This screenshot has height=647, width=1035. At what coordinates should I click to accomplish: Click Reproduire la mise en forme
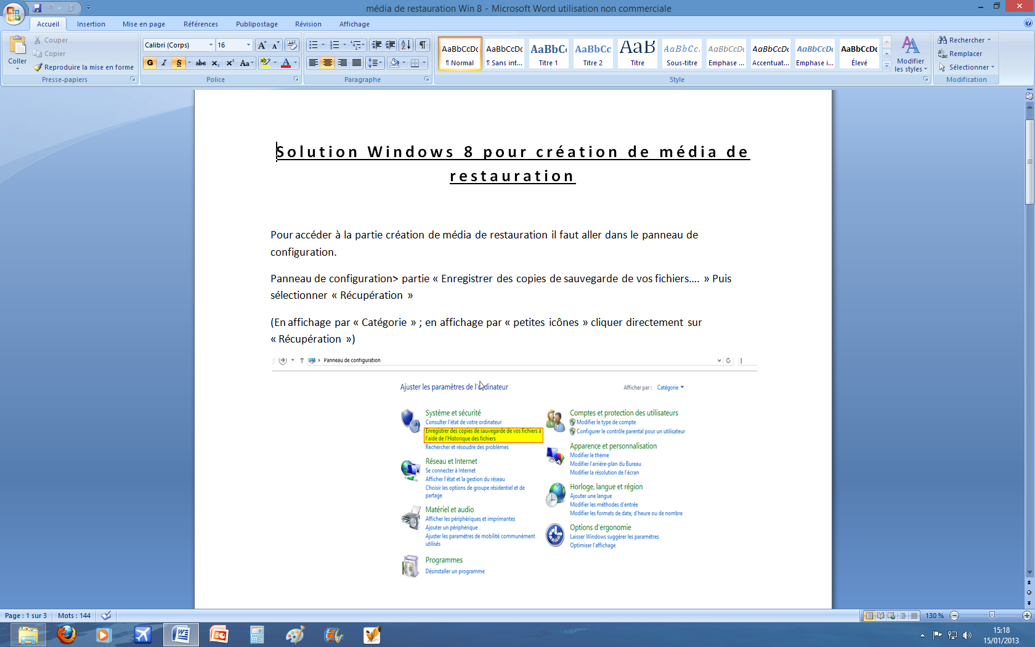tap(84, 67)
